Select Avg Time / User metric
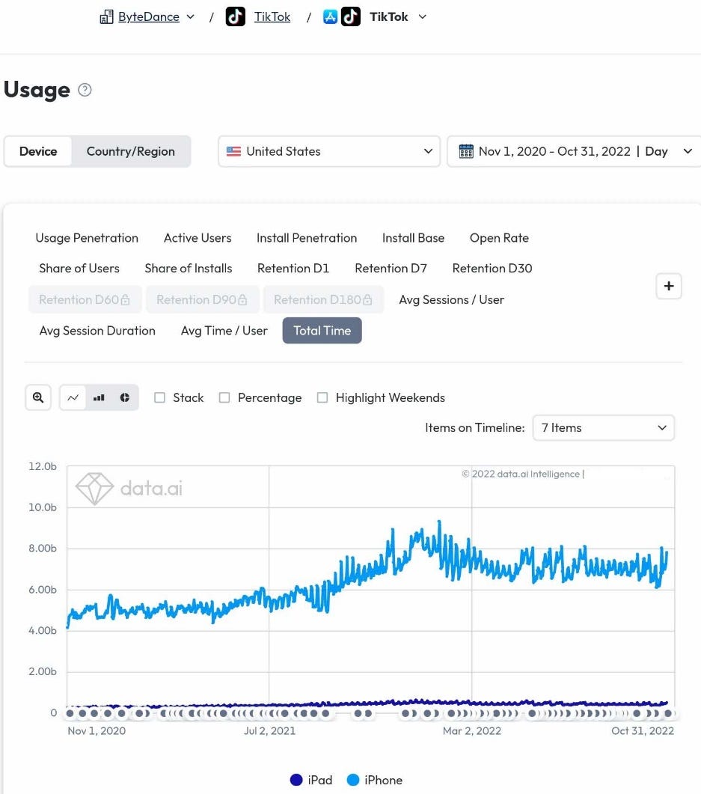This screenshot has width=701, height=794. point(224,331)
